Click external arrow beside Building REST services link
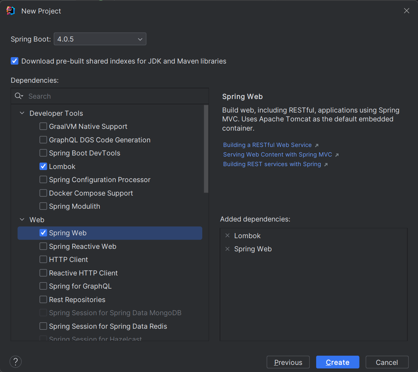 326,164
